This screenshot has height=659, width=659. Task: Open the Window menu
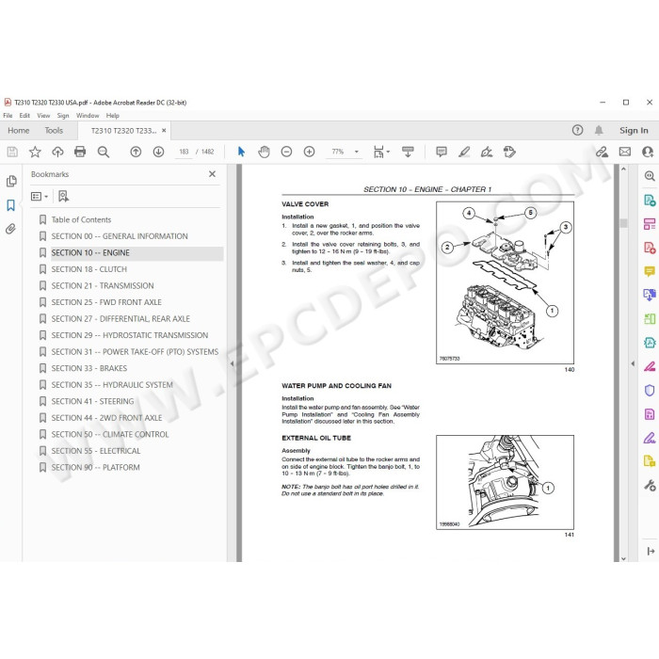[x=88, y=116]
